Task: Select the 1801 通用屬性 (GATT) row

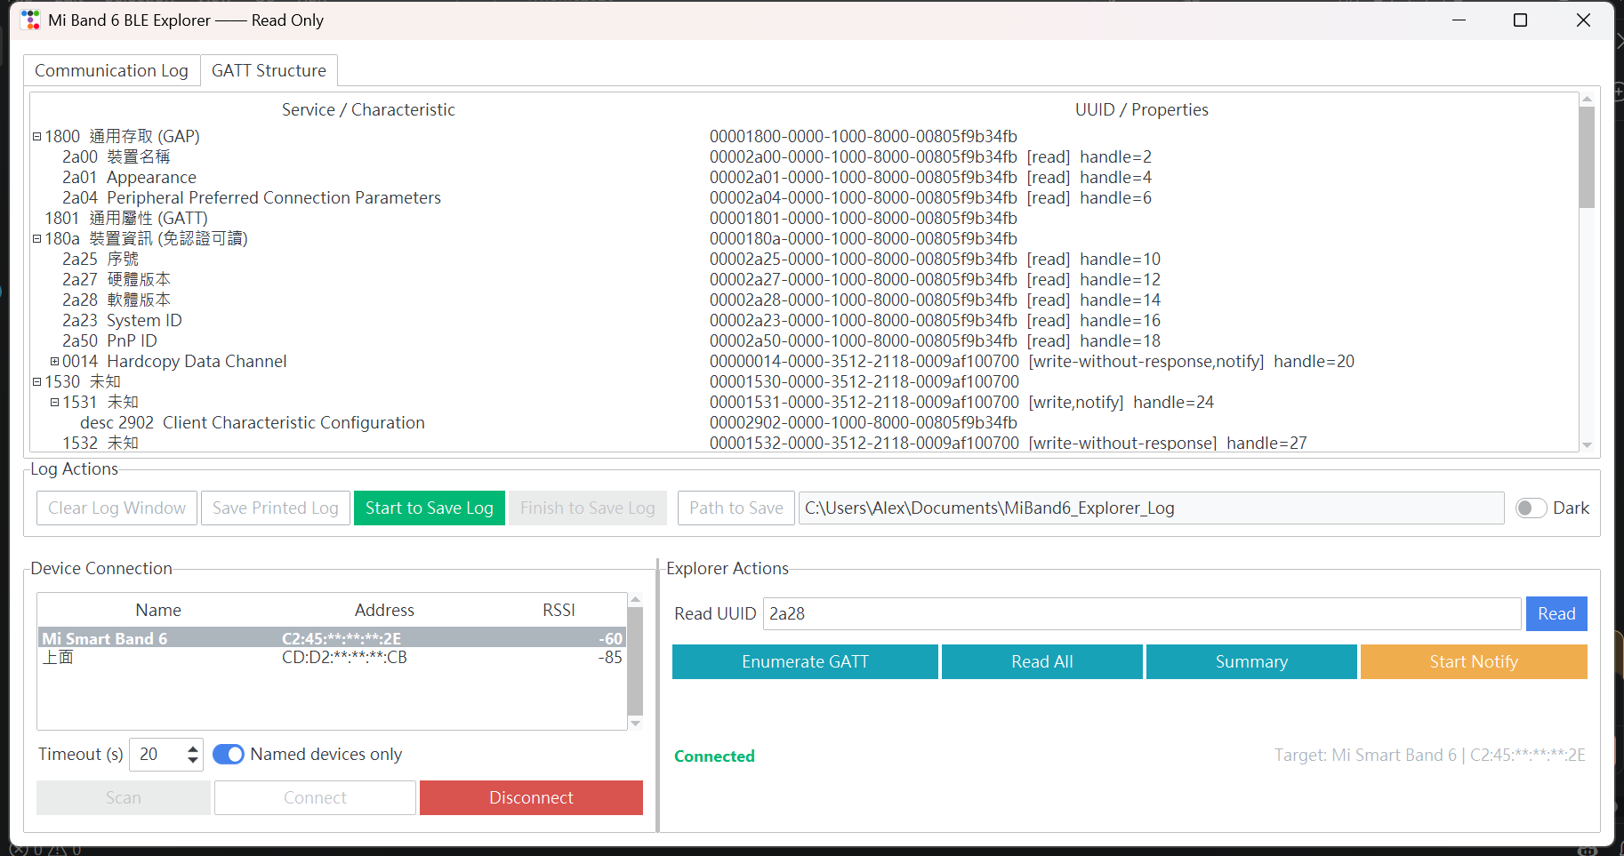Action: pos(804,218)
